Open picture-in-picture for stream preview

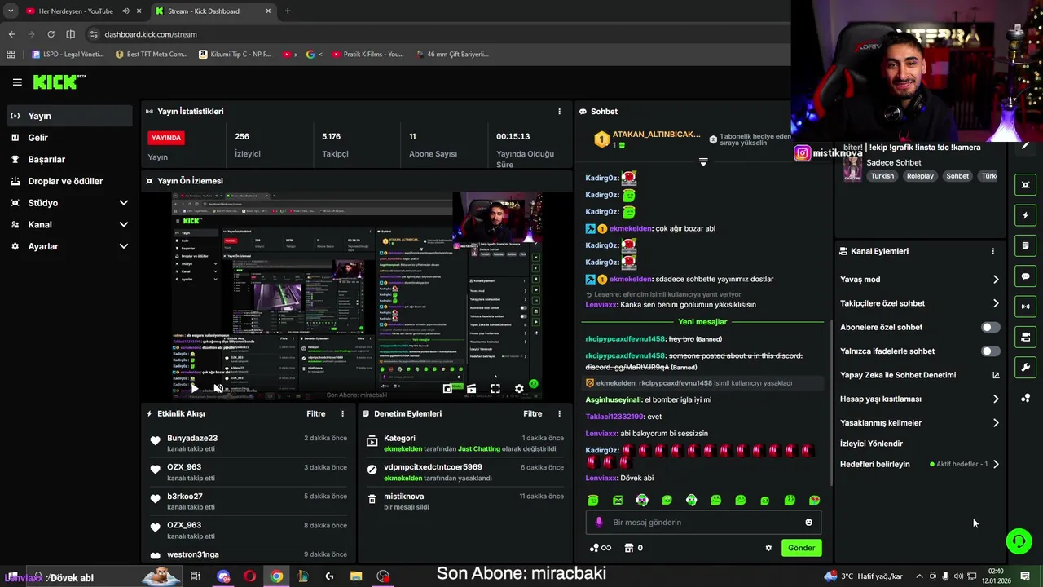[x=447, y=389]
